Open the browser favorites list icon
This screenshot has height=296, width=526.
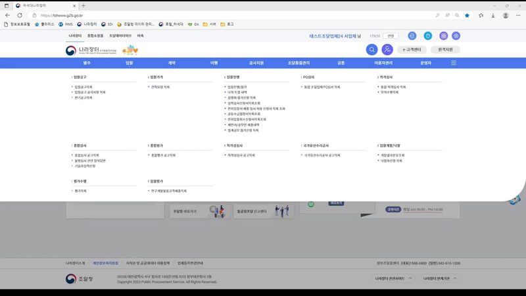(x=481, y=15)
